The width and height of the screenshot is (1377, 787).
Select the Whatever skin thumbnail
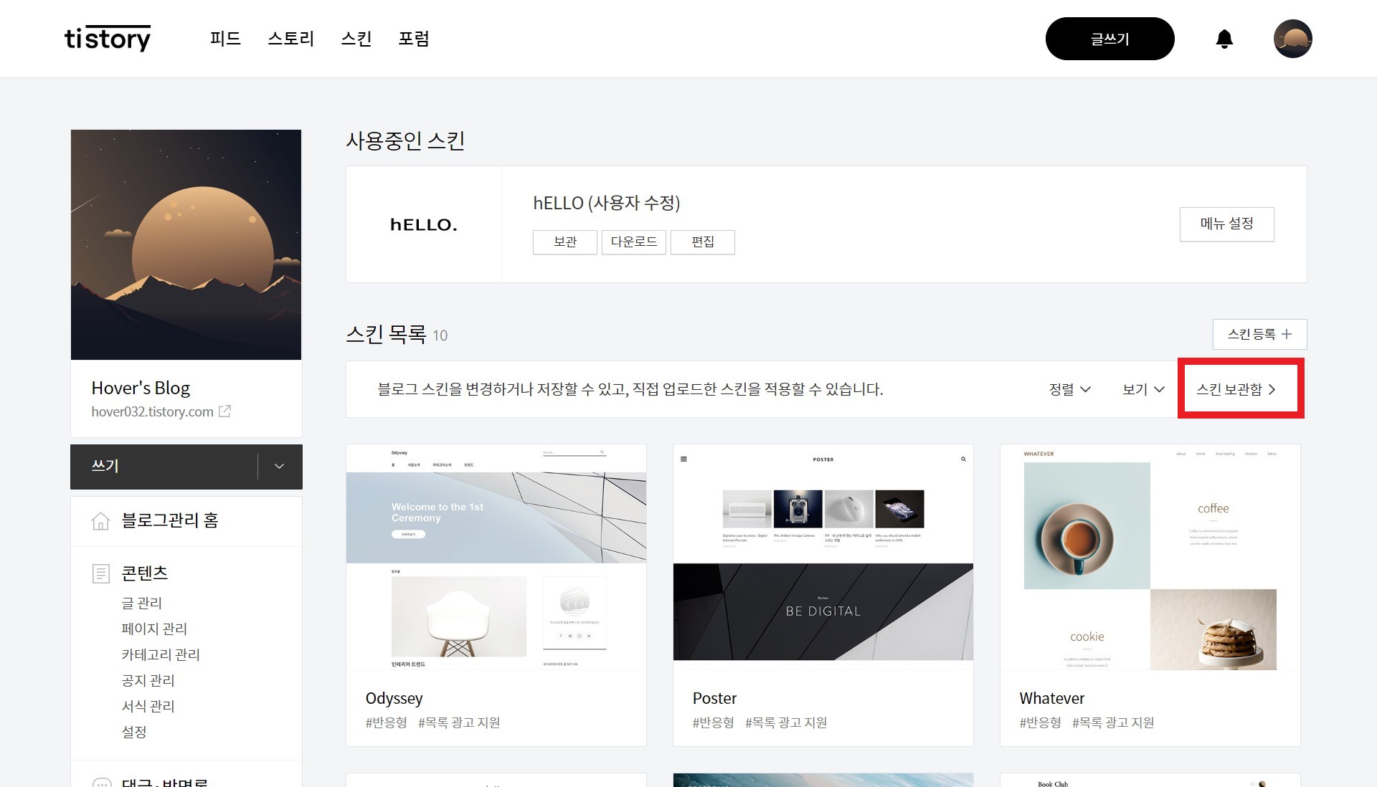click(x=1150, y=558)
